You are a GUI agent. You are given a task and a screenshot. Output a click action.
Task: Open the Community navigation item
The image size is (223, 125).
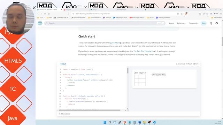pos(193,23)
